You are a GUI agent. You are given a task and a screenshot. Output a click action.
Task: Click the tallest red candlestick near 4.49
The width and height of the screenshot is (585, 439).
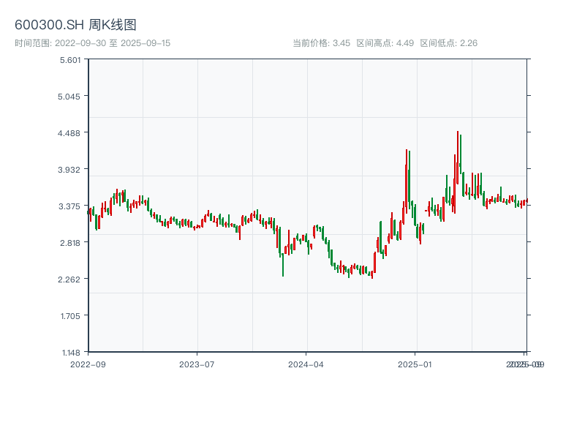tap(458, 157)
